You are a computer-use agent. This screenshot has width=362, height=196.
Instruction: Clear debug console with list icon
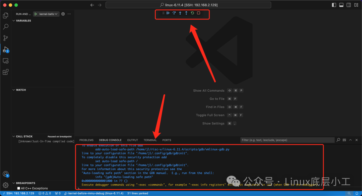pos(344,140)
